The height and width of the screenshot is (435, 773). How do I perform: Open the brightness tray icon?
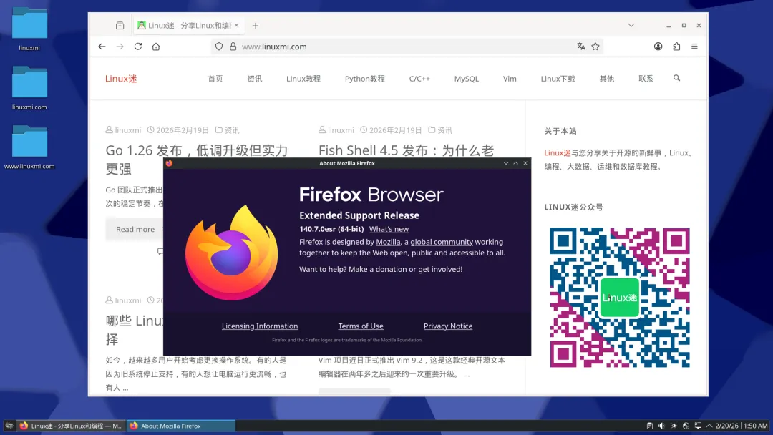pyautogui.click(x=674, y=426)
